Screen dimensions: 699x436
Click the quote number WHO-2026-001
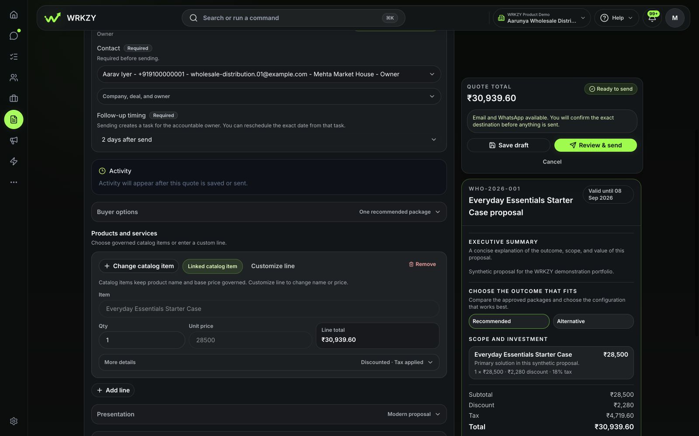pos(495,189)
